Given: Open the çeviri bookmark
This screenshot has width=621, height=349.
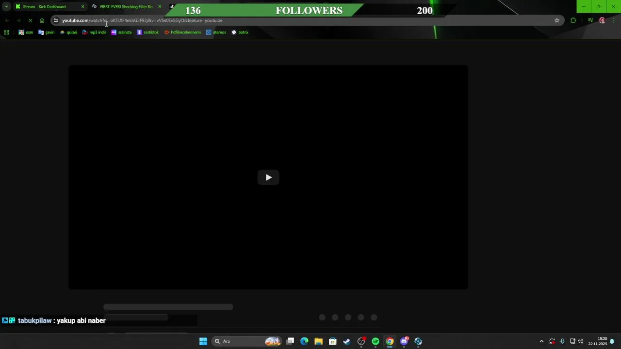Looking at the screenshot, I should pyautogui.click(x=47, y=32).
